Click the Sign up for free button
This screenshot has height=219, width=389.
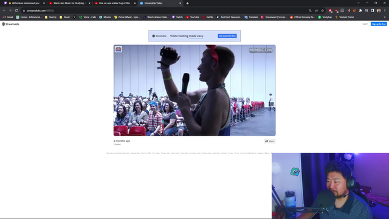(x=379, y=24)
